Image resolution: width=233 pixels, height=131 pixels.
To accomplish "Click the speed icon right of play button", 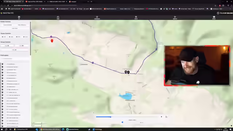I will [x=166, y=117].
